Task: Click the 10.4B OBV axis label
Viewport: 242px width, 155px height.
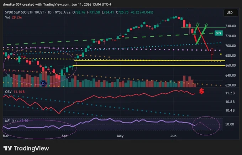Action: (x=230, y=110)
